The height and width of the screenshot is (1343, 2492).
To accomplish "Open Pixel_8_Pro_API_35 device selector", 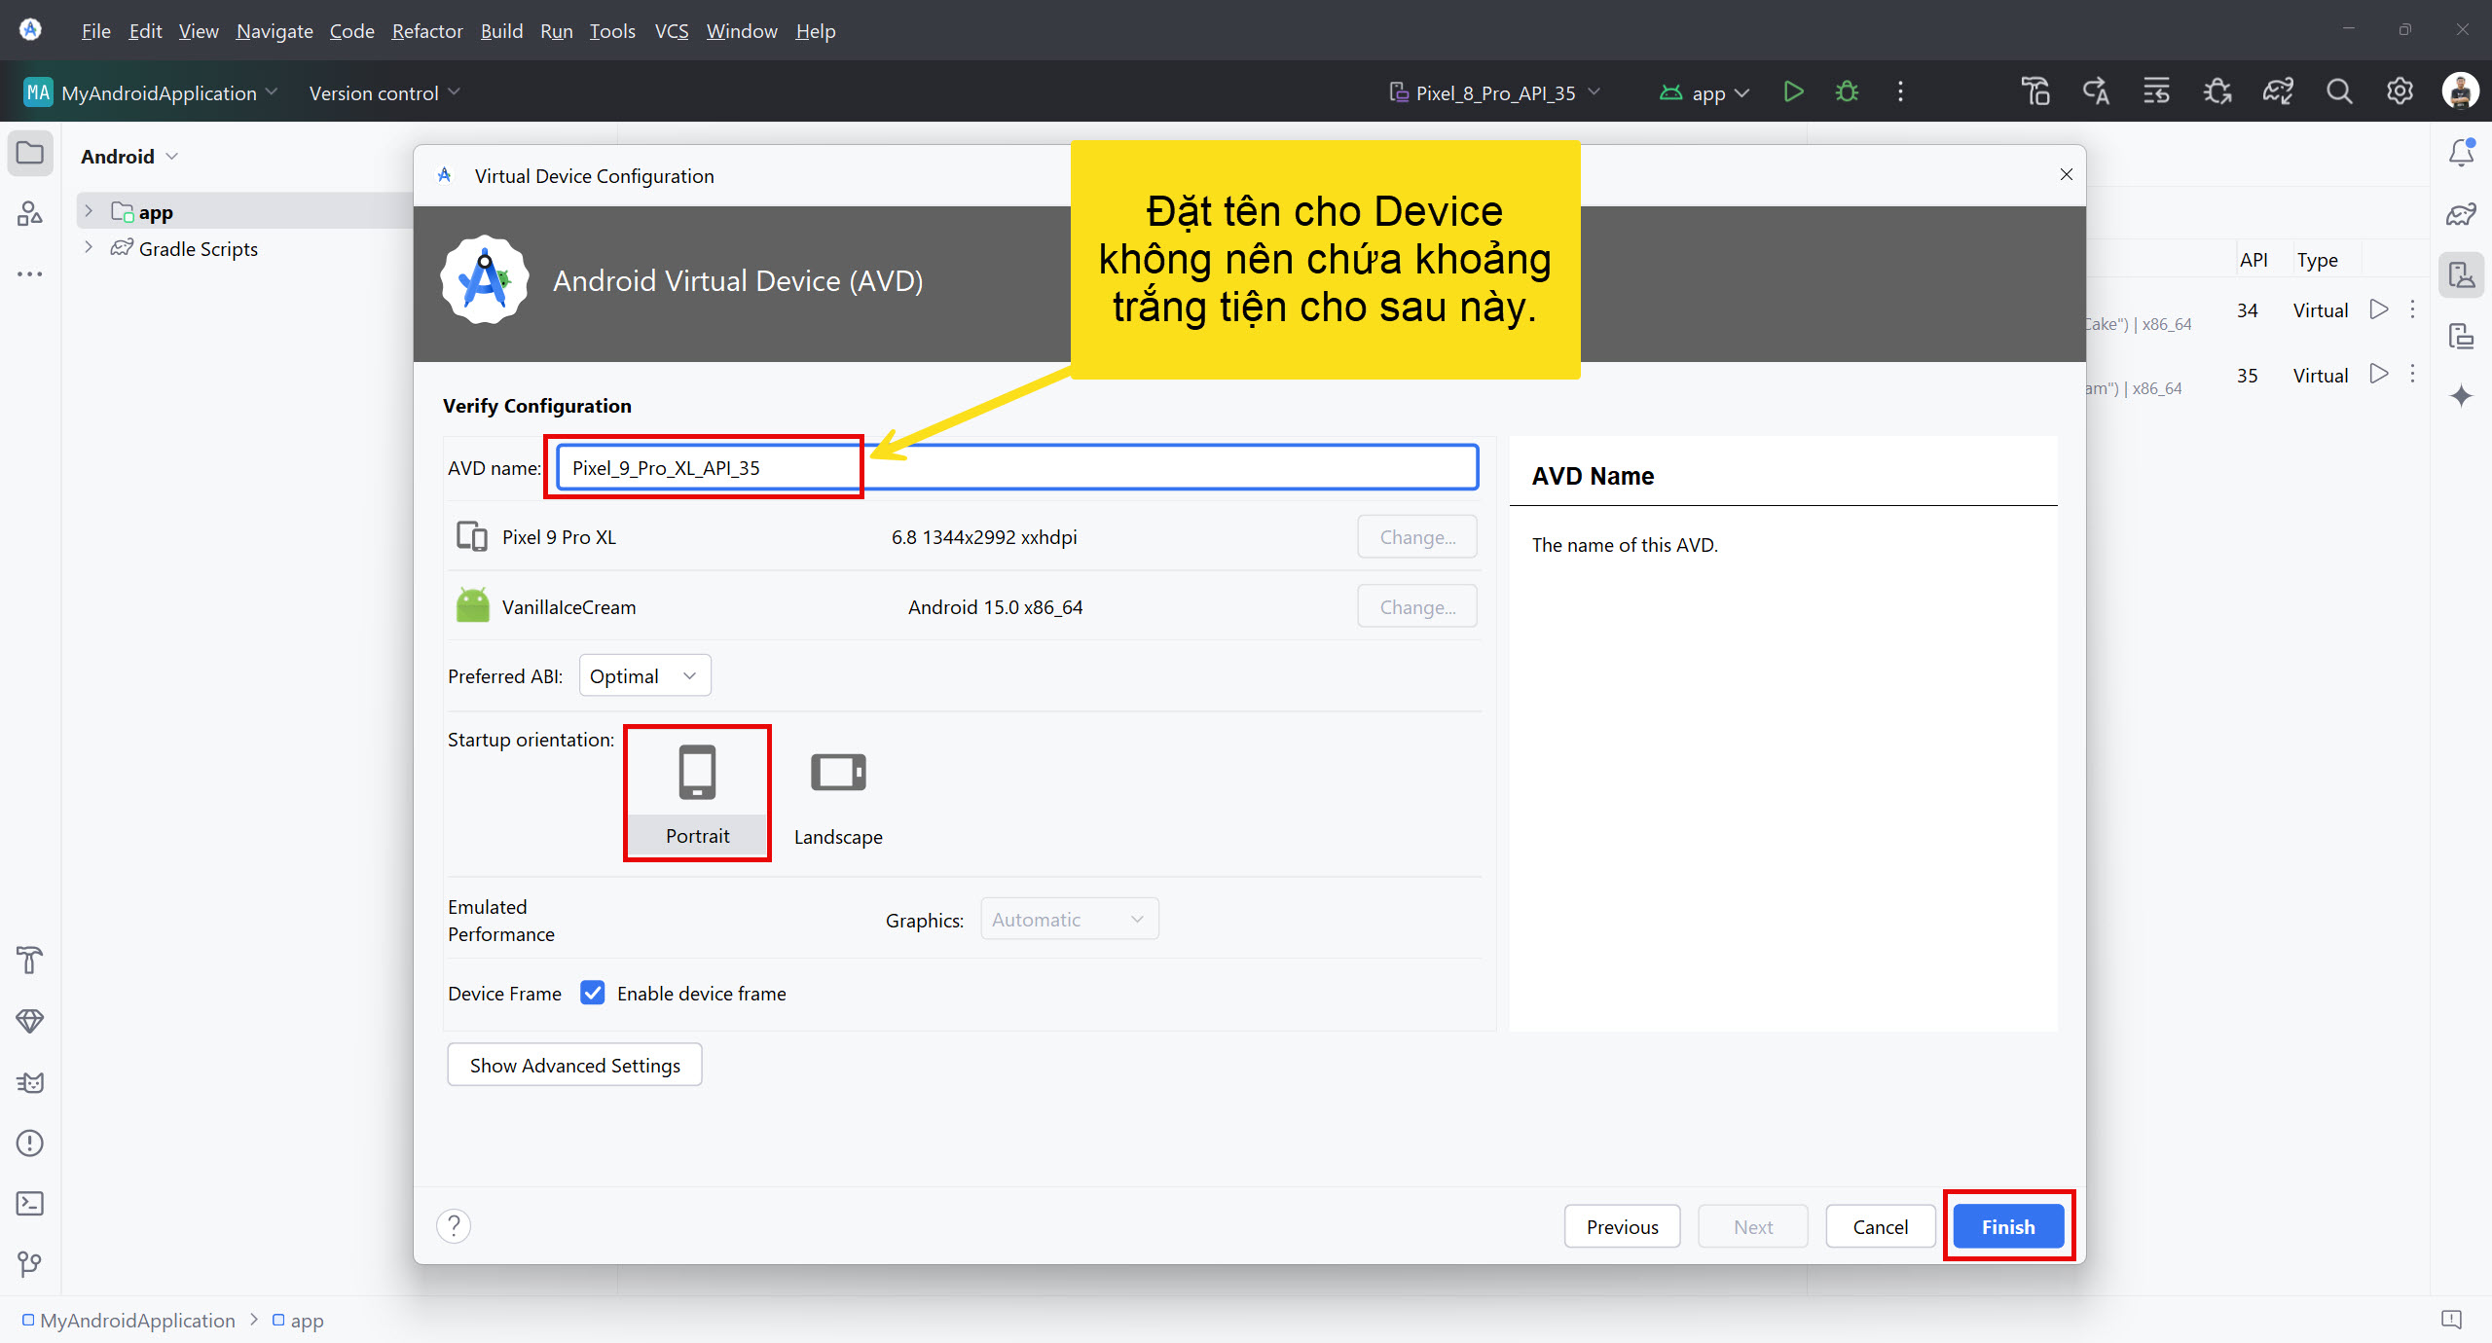I will [x=1494, y=92].
